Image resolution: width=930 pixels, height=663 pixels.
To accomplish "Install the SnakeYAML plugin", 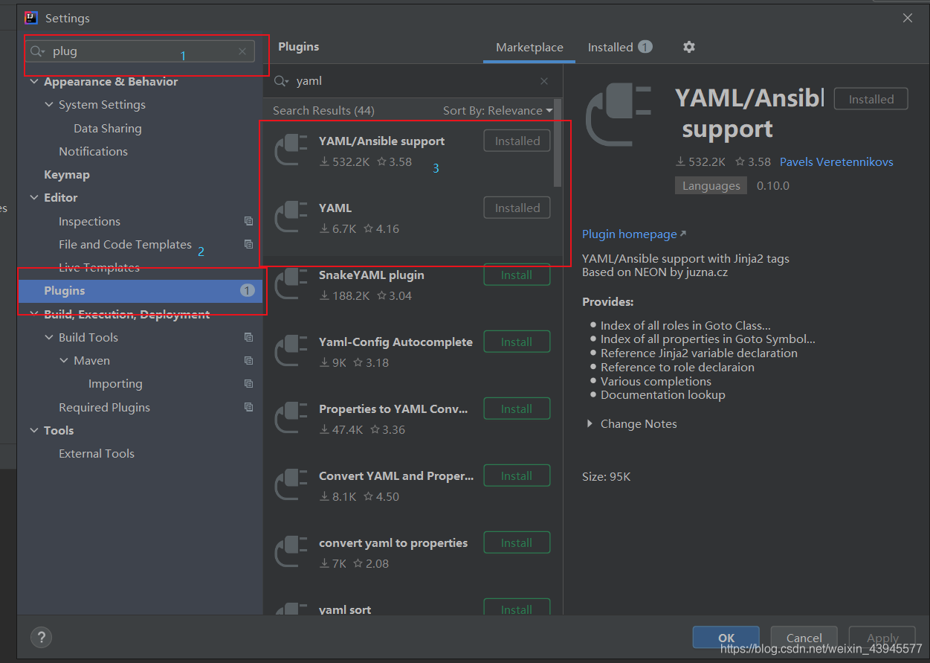I will pos(517,275).
